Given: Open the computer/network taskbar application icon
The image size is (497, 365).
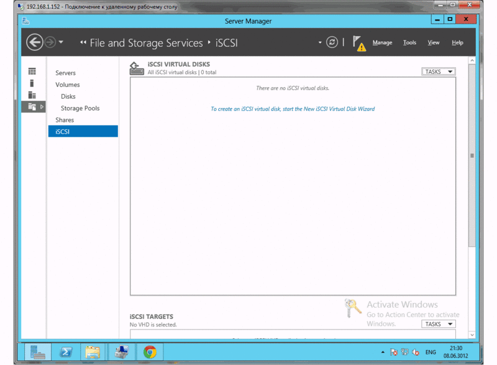Looking at the screenshot, I should (122, 352).
